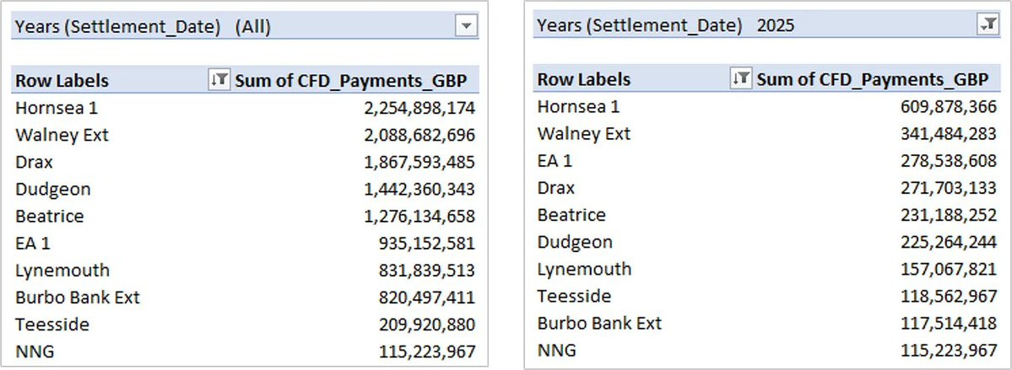Click the value 609,878,366
This screenshot has height=370, width=1012.
949,107
